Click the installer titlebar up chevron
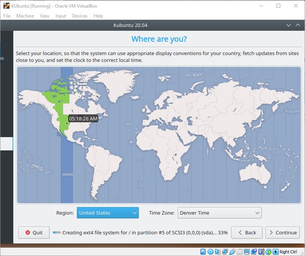Viewport: 305px width, 256px height. (x=298, y=25)
